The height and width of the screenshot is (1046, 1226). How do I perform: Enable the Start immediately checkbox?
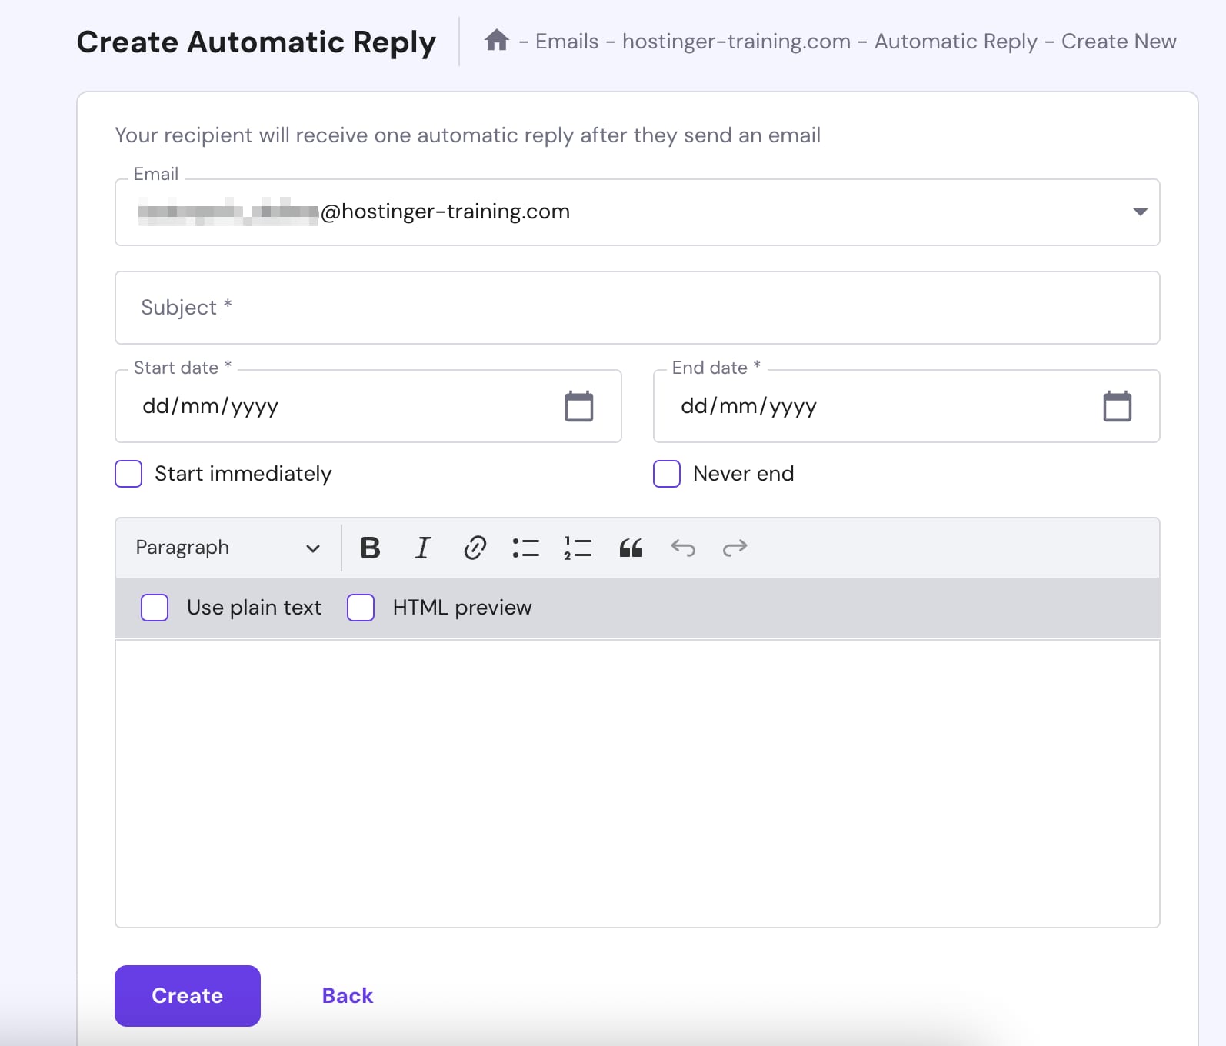pos(128,474)
